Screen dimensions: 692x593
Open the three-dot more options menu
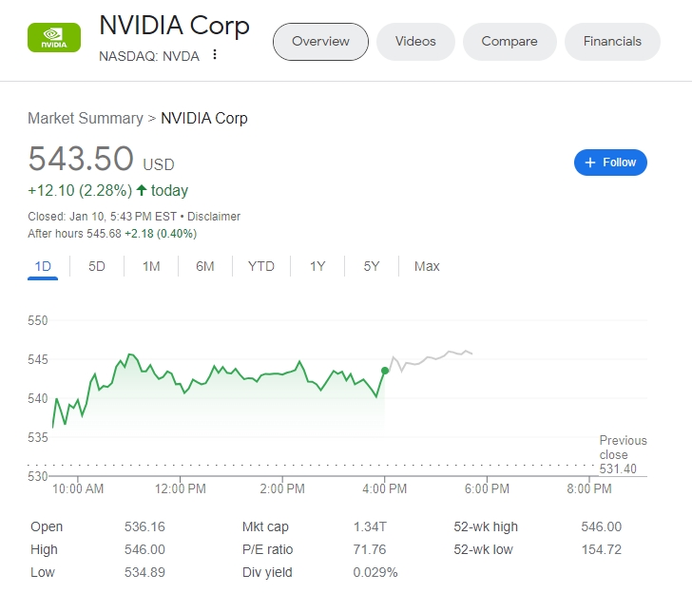pyautogui.click(x=215, y=55)
